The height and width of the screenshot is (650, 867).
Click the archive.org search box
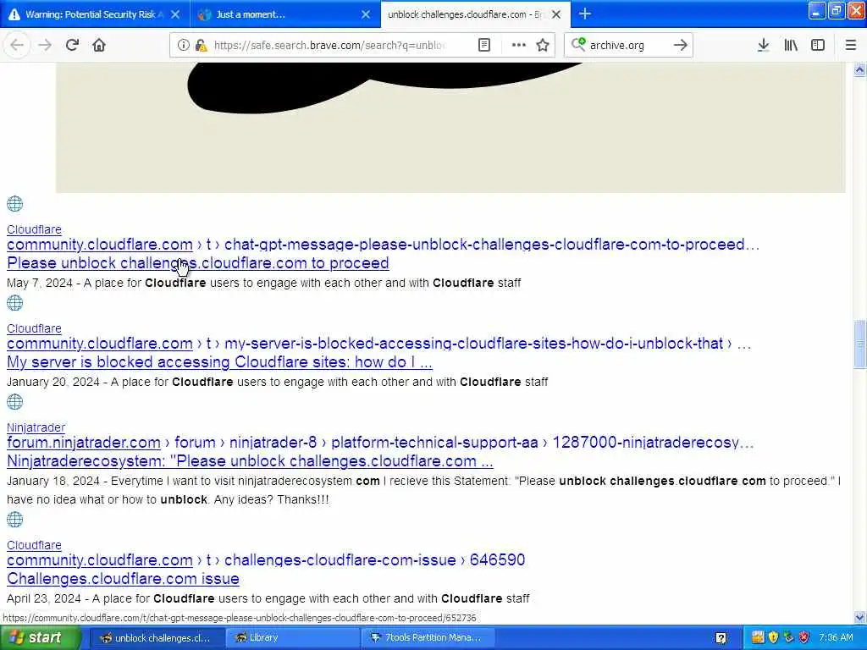pos(627,46)
